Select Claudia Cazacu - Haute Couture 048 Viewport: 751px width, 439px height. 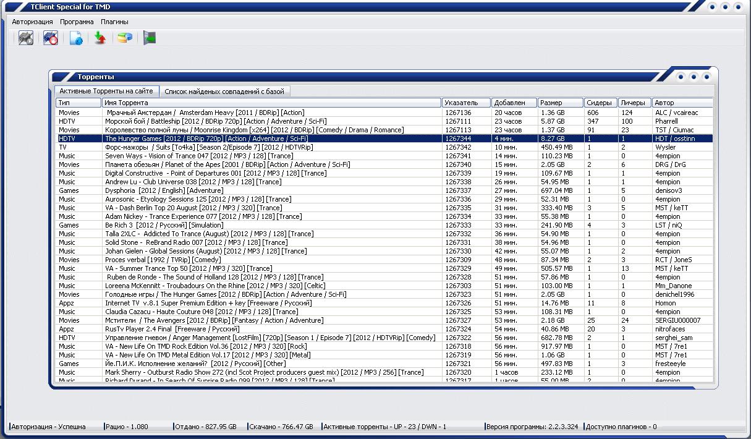[x=384, y=312]
